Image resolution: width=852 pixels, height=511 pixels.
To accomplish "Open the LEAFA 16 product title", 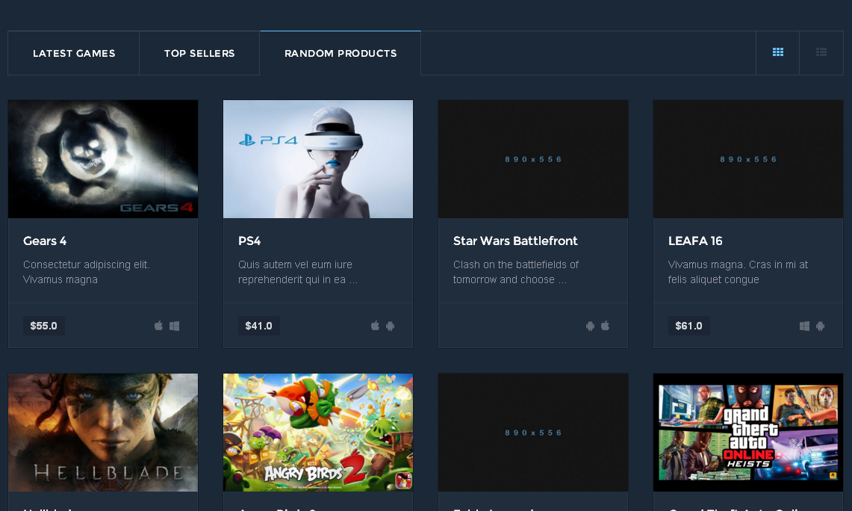I will [x=695, y=241].
